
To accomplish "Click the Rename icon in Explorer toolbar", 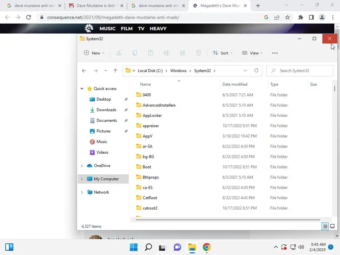I will (167, 53).
